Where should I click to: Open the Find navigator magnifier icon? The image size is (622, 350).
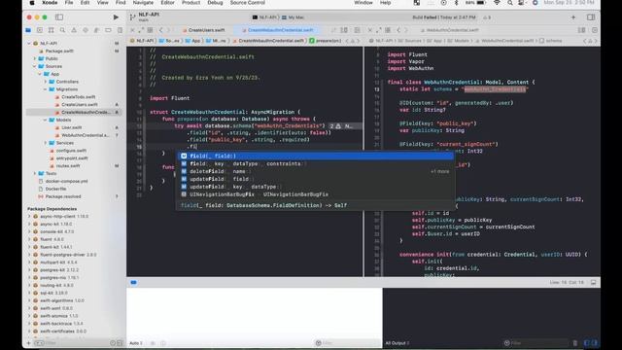[x=62, y=30]
